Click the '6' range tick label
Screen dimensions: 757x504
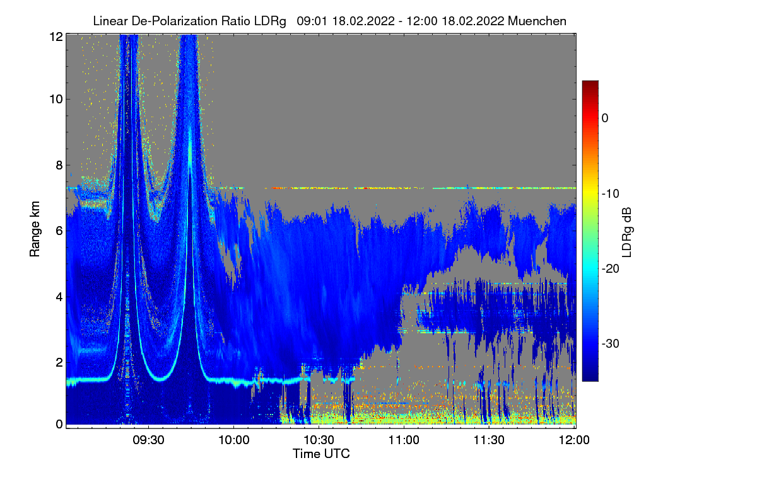tap(59, 231)
